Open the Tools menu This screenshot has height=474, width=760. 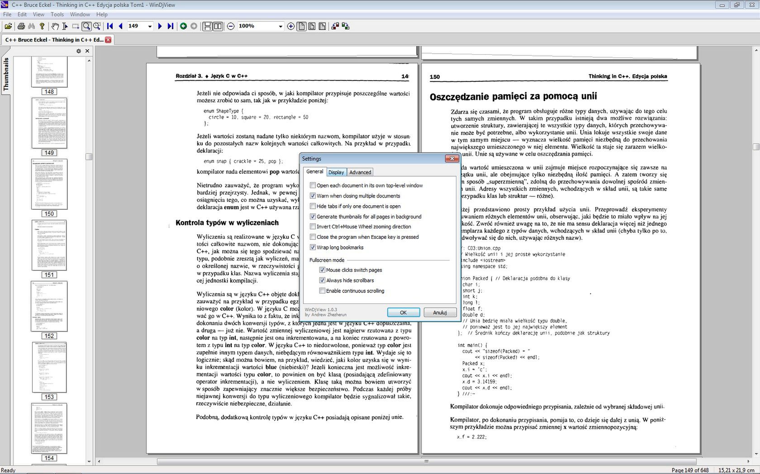[57, 14]
